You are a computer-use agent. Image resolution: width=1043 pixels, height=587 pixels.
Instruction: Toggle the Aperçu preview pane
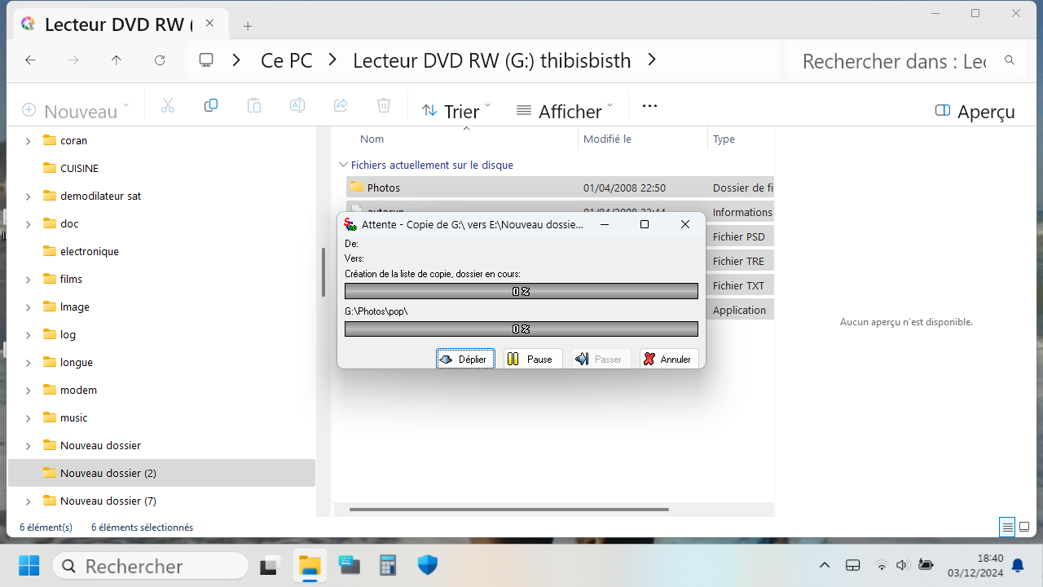(975, 111)
